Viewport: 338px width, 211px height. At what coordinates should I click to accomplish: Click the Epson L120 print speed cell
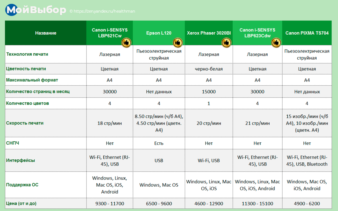click(159, 123)
